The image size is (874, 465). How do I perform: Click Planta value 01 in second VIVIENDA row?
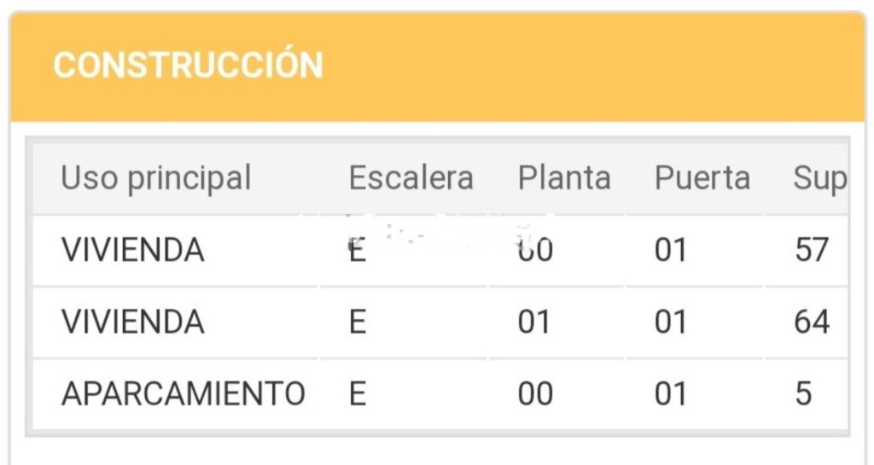(x=534, y=322)
